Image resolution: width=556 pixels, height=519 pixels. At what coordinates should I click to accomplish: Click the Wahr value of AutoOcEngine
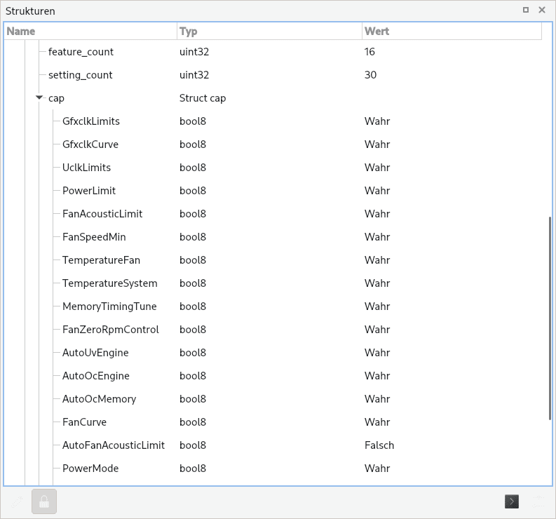point(377,376)
